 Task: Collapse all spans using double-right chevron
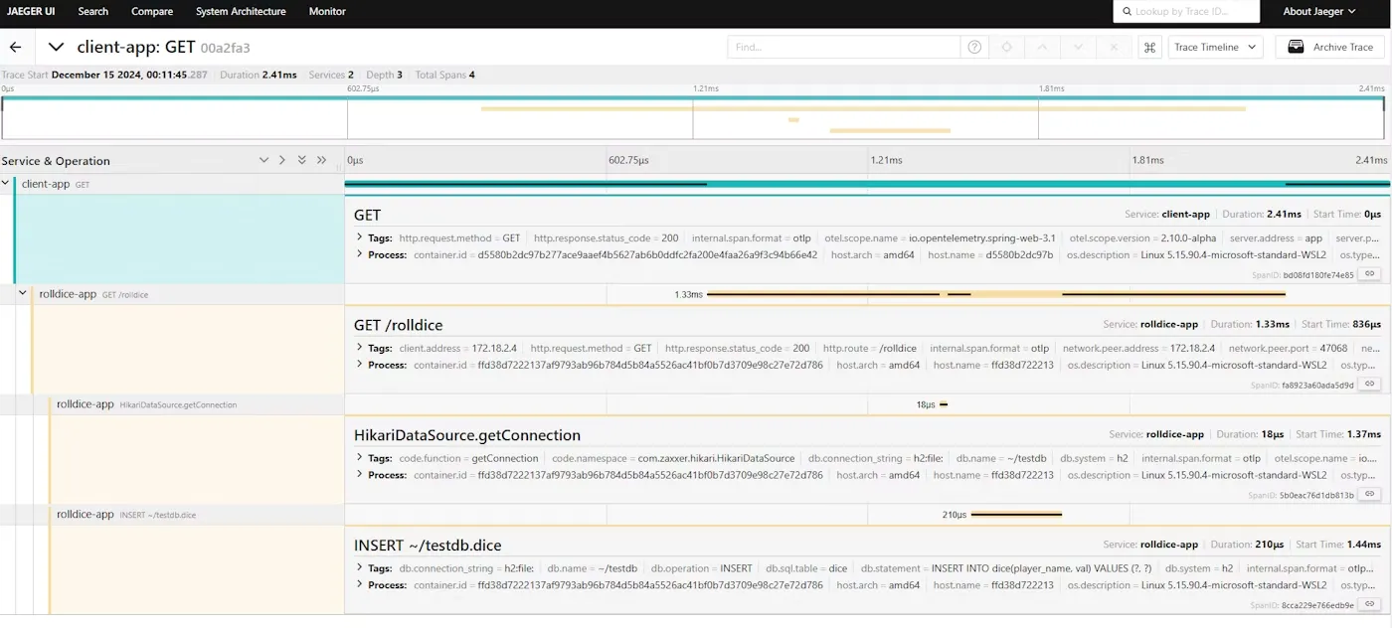(321, 160)
